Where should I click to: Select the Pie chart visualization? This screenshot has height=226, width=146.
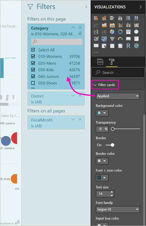coord(112,32)
